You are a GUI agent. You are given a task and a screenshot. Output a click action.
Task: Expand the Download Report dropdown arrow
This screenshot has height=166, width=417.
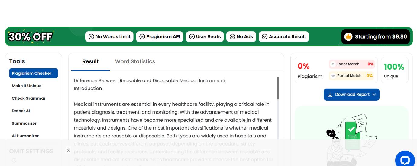[x=374, y=95]
